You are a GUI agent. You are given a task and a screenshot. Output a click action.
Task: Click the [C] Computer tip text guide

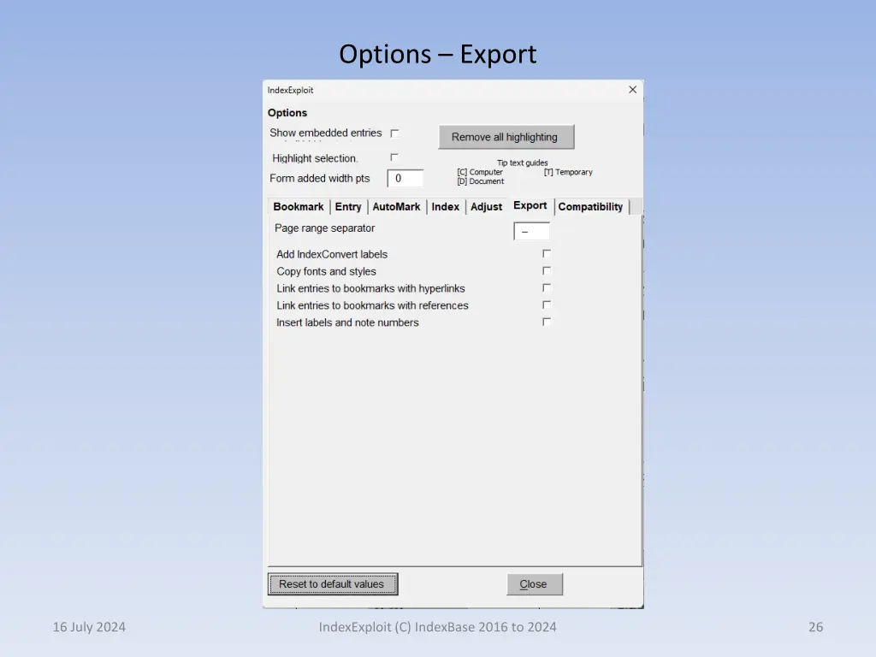480,172
